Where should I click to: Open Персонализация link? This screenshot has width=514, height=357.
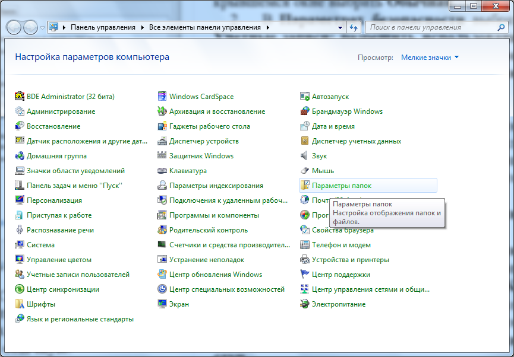55,200
